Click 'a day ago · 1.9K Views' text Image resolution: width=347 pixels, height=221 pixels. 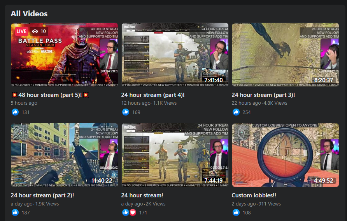click(35, 204)
